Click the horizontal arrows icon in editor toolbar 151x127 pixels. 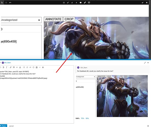click(x=30, y=67)
